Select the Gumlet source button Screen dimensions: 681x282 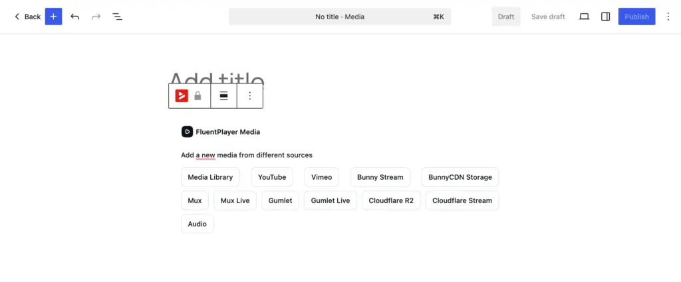(280, 200)
